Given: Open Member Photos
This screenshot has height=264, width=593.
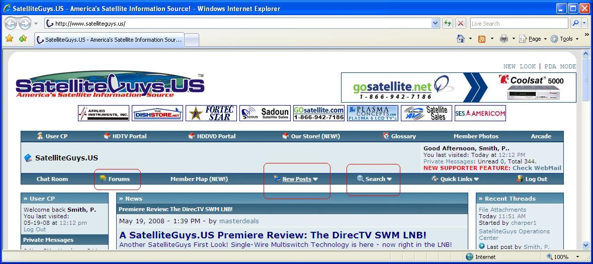Looking at the screenshot, I should tap(476, 136).
